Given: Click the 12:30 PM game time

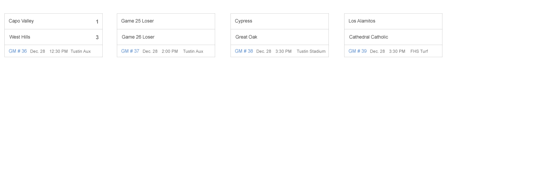Looking at the screenshot, I should 59,51.
